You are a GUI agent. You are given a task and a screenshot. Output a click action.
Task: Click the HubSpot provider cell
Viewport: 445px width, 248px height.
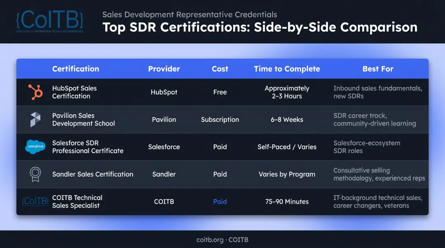pos(164,92)
